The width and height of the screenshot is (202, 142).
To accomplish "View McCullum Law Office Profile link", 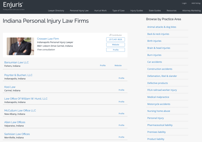I will (121, 114).
